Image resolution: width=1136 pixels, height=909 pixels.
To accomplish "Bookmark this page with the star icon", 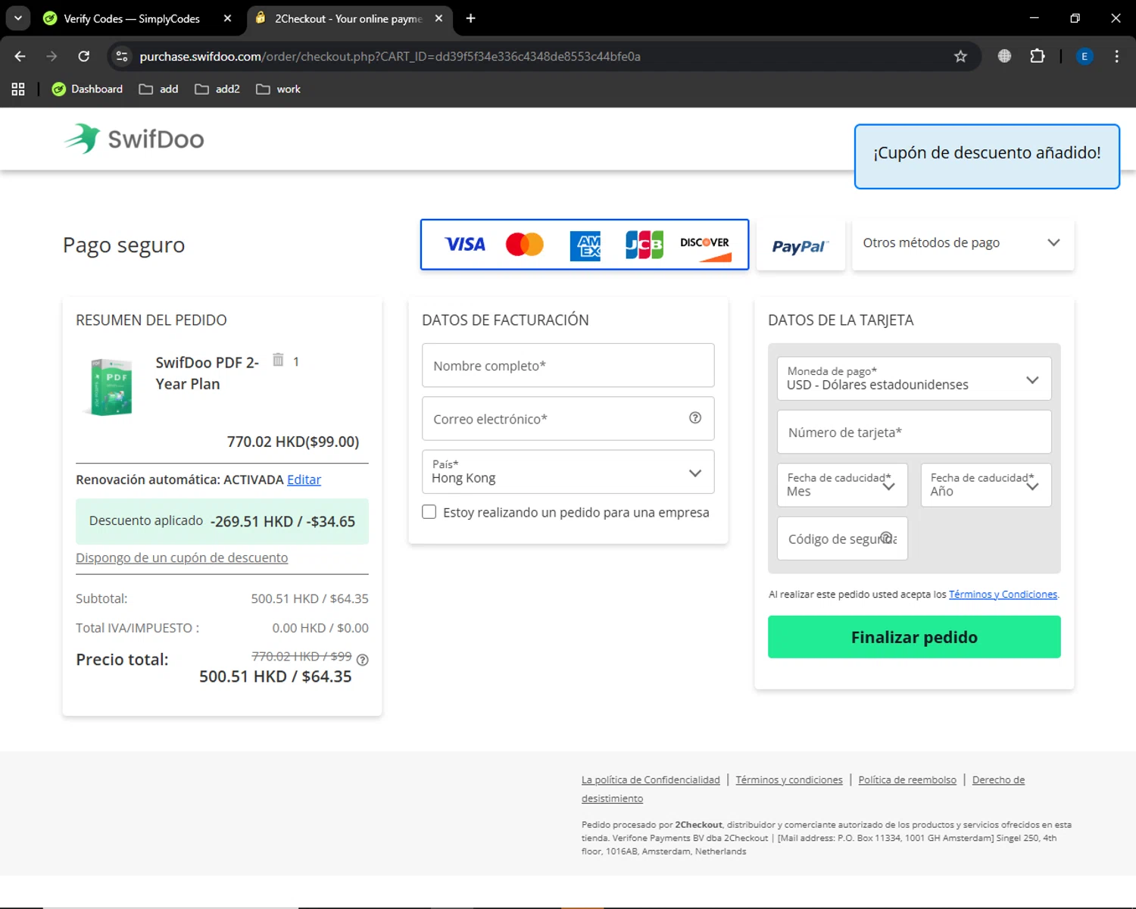I will coord(960,56).
